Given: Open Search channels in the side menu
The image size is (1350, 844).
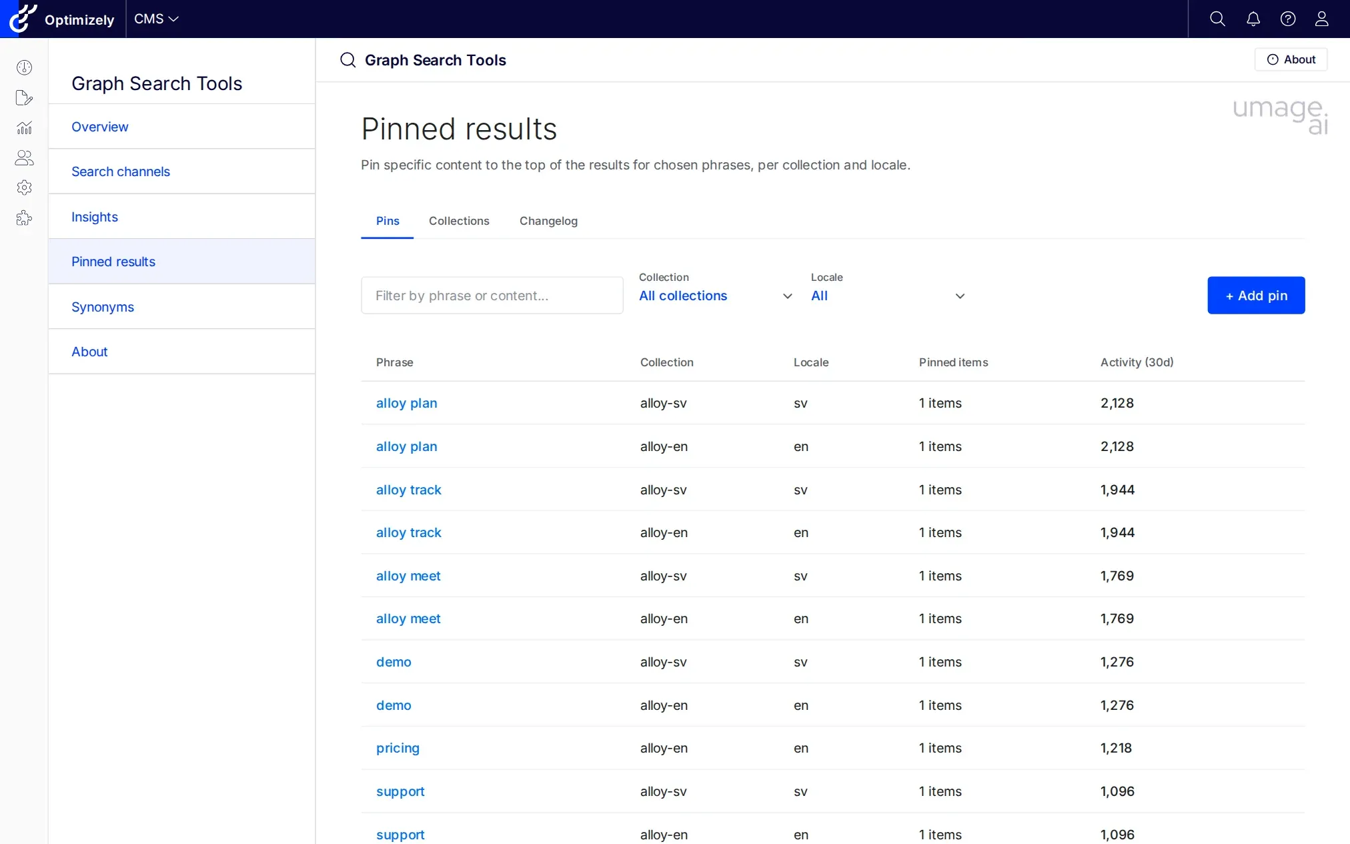Looking at the screenshot, I should [181, 171].
